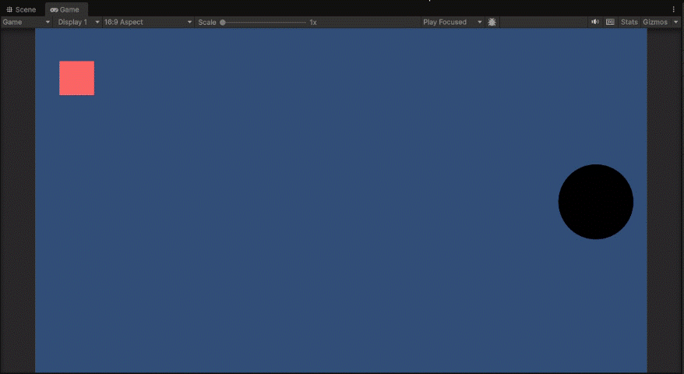Open the three-dot panel options menu
This screenshot has width=684, height=374.
(674, 9)
